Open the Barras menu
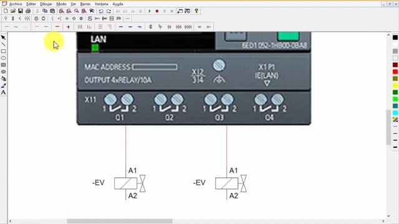The height and width of the screenshot is (224, 399). coord(85,4)
